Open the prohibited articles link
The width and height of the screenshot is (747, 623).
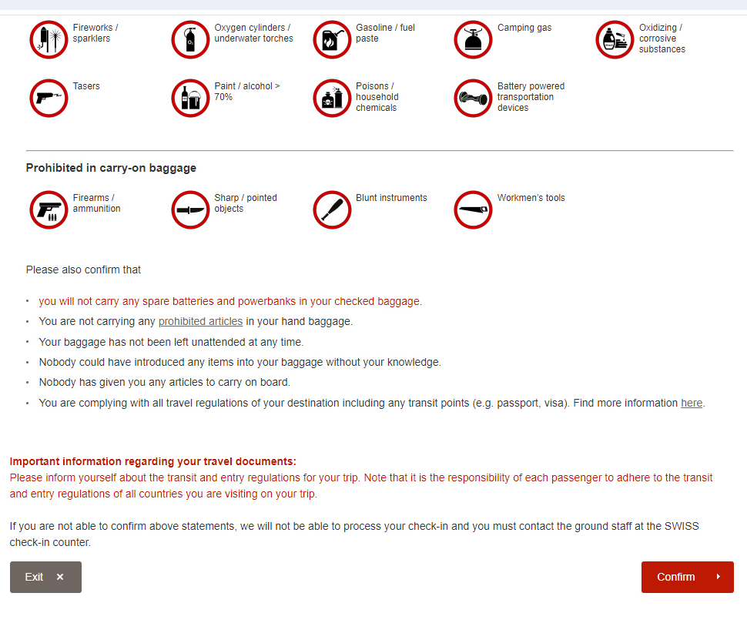click(x=200, y=322)
